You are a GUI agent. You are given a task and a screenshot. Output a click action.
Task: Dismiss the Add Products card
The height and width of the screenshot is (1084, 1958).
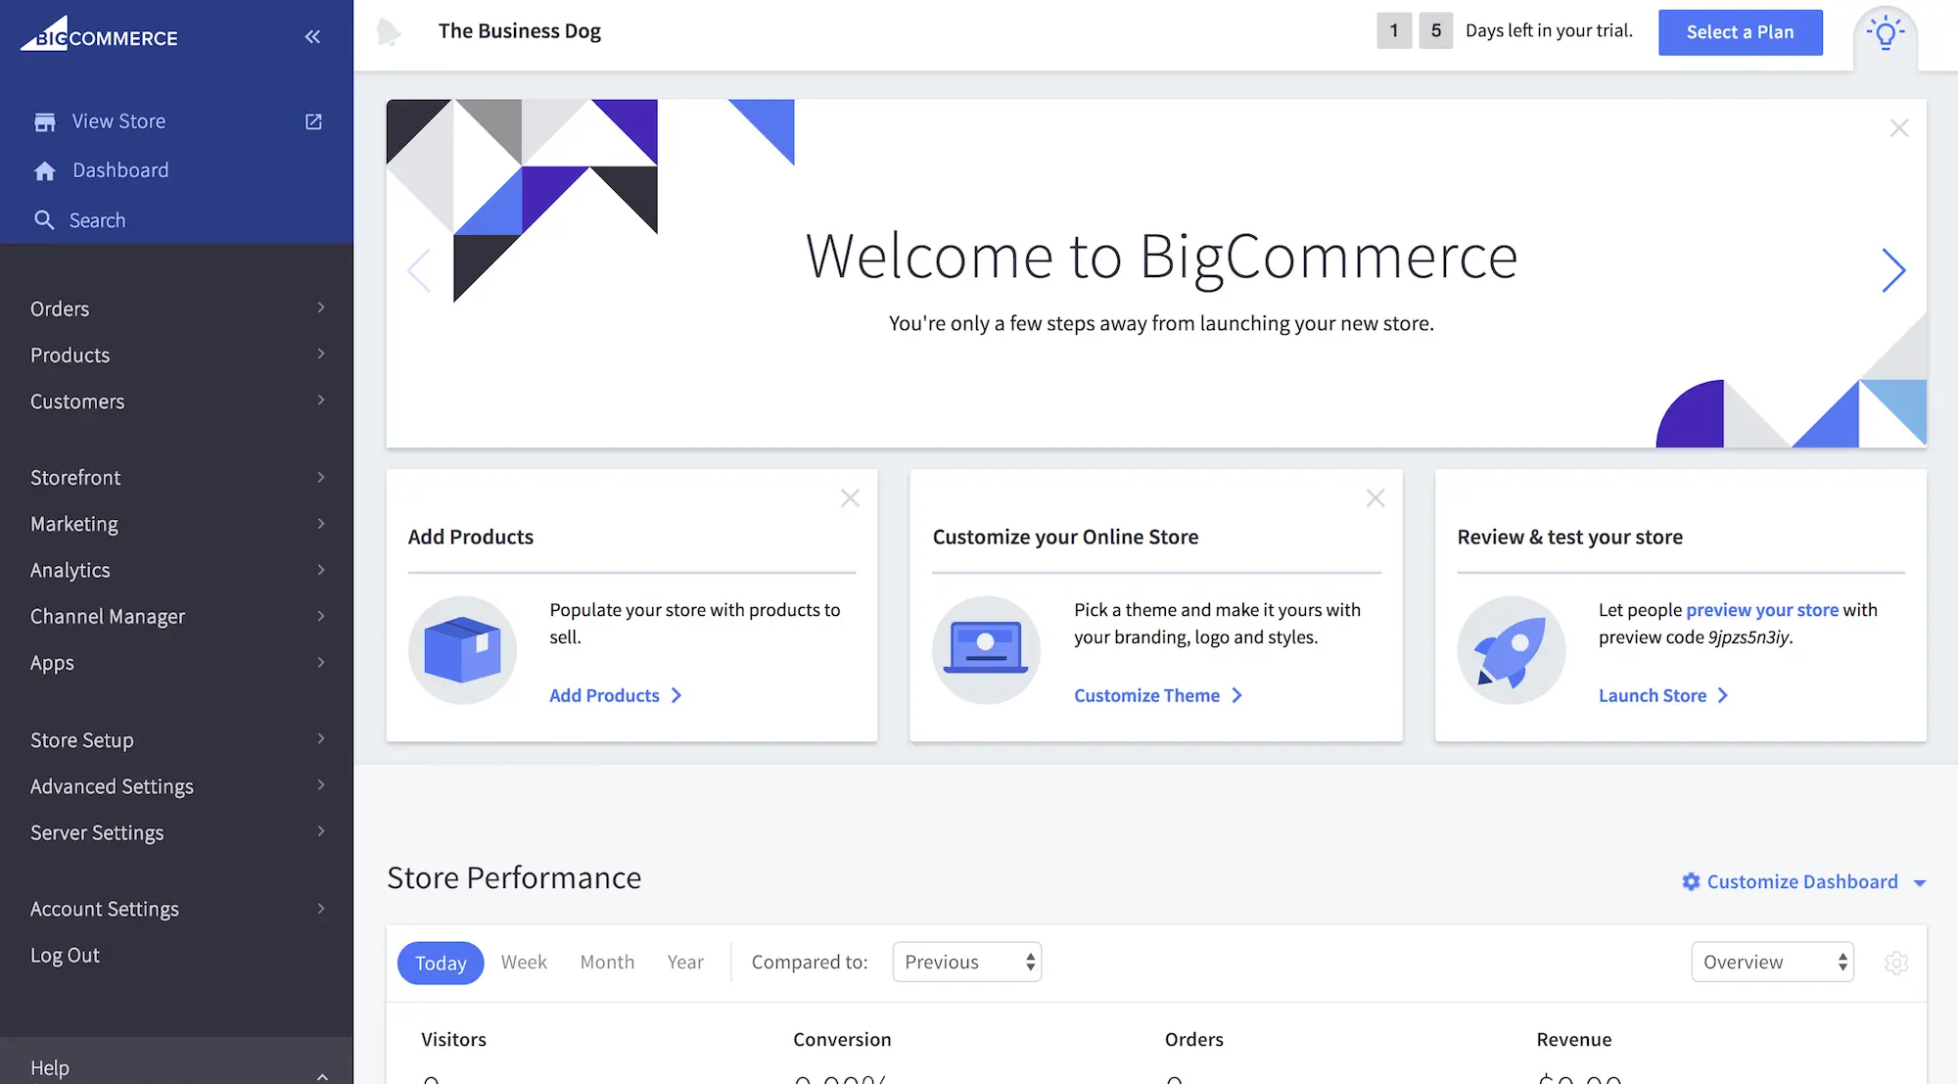tap(850, 497)
